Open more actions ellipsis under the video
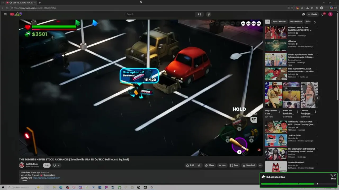 [x=260, y=165]
